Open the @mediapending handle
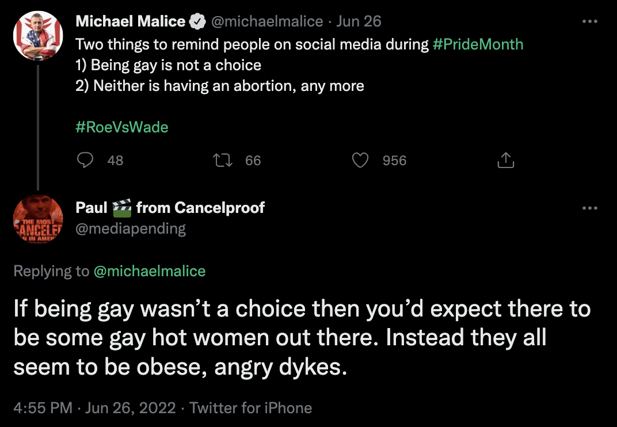 point(131,228)
